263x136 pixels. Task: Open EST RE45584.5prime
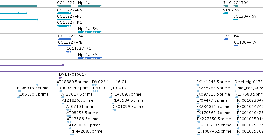[x=113, y=104]
